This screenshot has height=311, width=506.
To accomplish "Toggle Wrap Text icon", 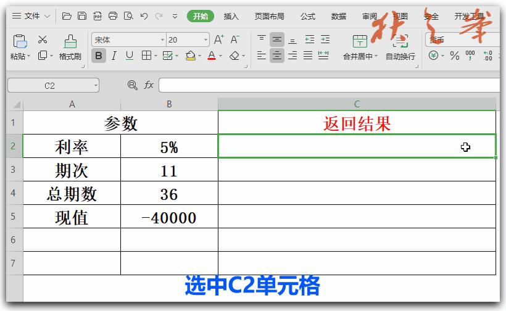I will 400,41.
